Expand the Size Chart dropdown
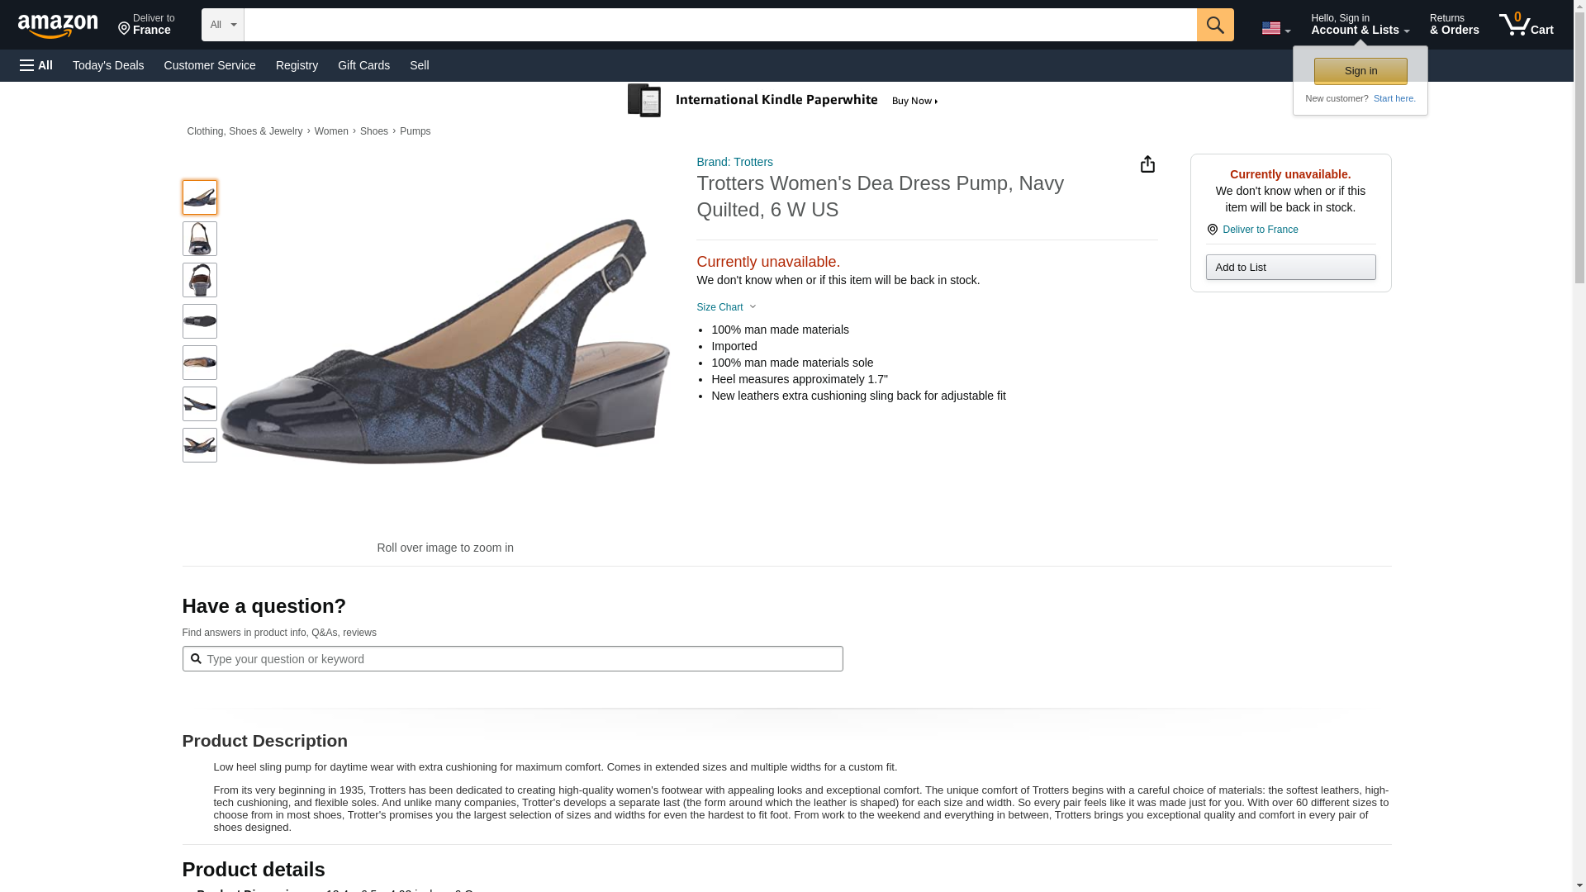 pyautogui.click(x=726, y=307)
